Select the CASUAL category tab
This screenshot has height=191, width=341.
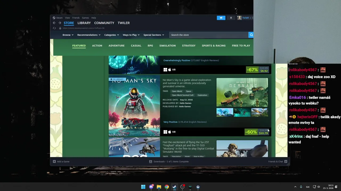coord(136,46)
